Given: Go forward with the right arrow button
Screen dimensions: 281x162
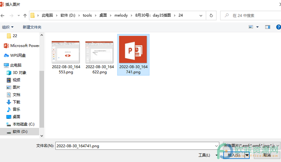Looking at the screenshot, I should 11,16.
